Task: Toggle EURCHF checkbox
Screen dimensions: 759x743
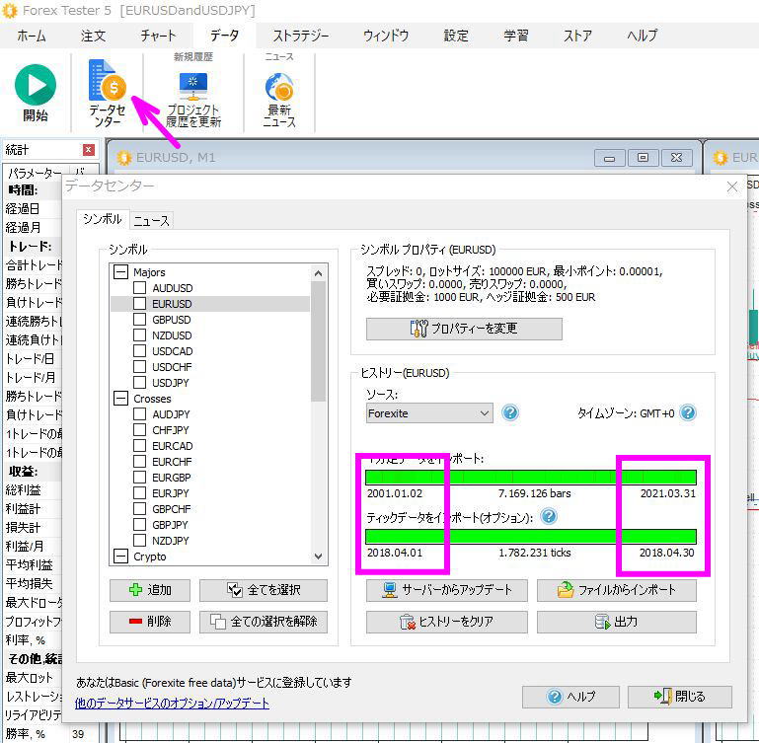Action: point(140,461)
